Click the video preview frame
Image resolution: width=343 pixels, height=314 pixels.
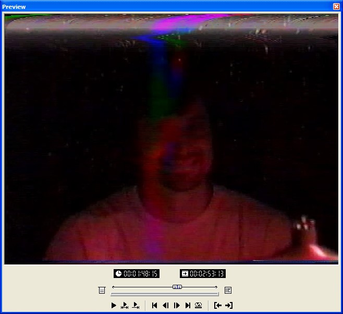coord(171,139)
